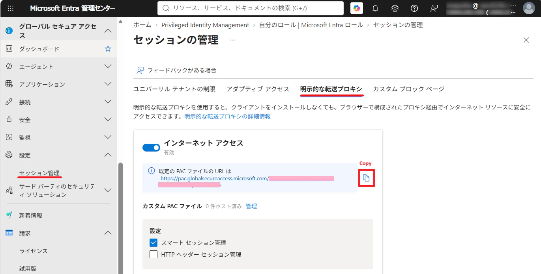
Task: Collapse the 設定 menu
Action: coord(108,155)
